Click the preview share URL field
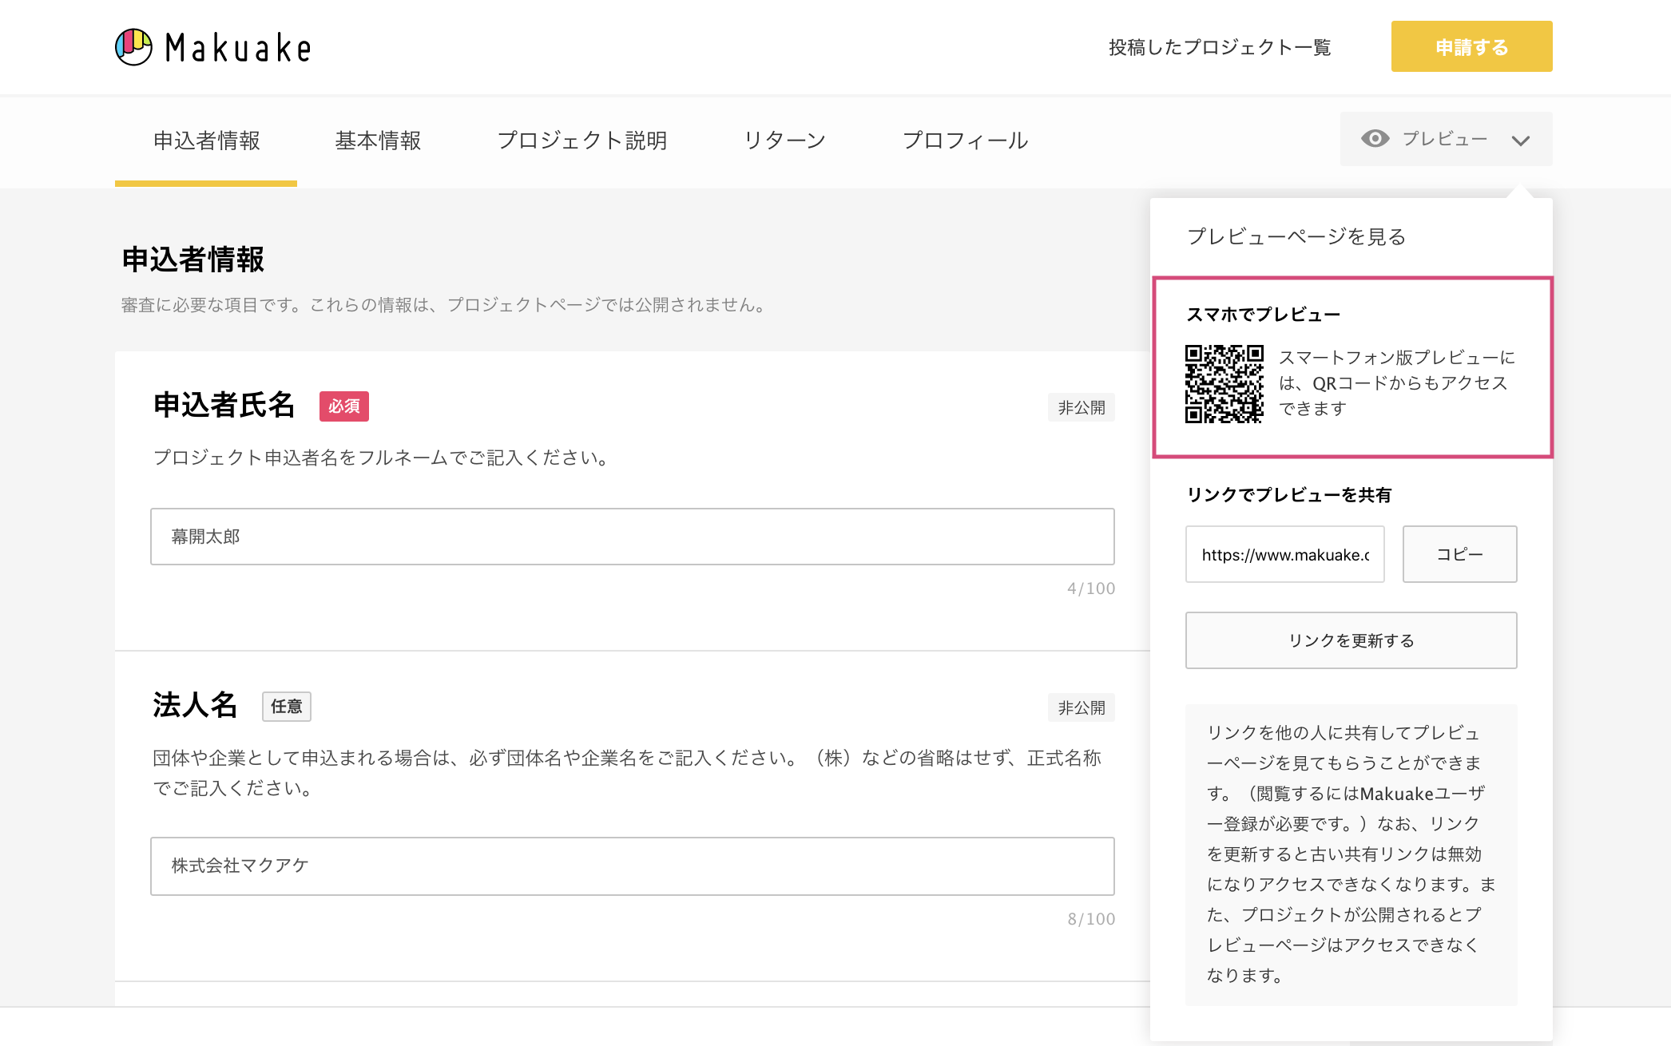The width and height of the screenshot is (1671, 1046). pyautogui.click(x=1284, y=554)
